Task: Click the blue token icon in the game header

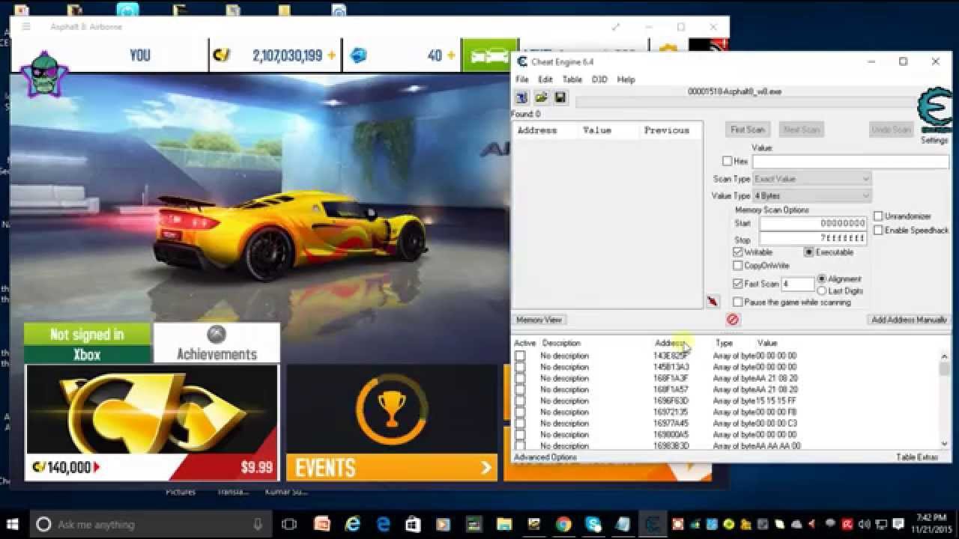Action: point(359,55)
